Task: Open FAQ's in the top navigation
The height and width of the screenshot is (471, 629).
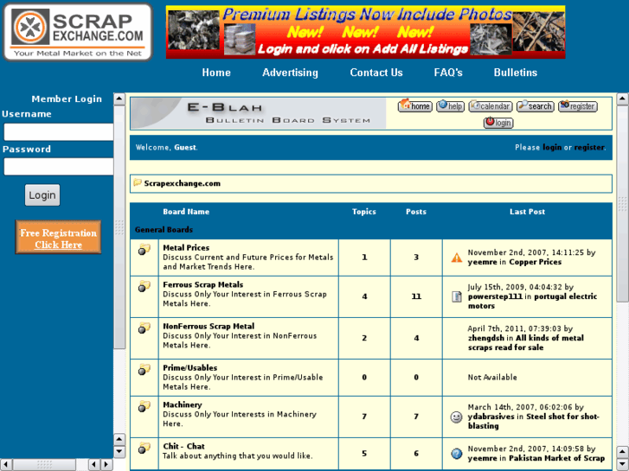Action: [x=448, y=73]
